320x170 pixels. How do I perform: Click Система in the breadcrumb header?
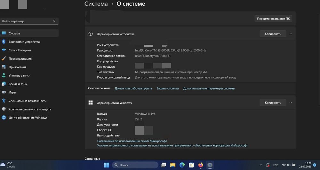coord(96,4)
